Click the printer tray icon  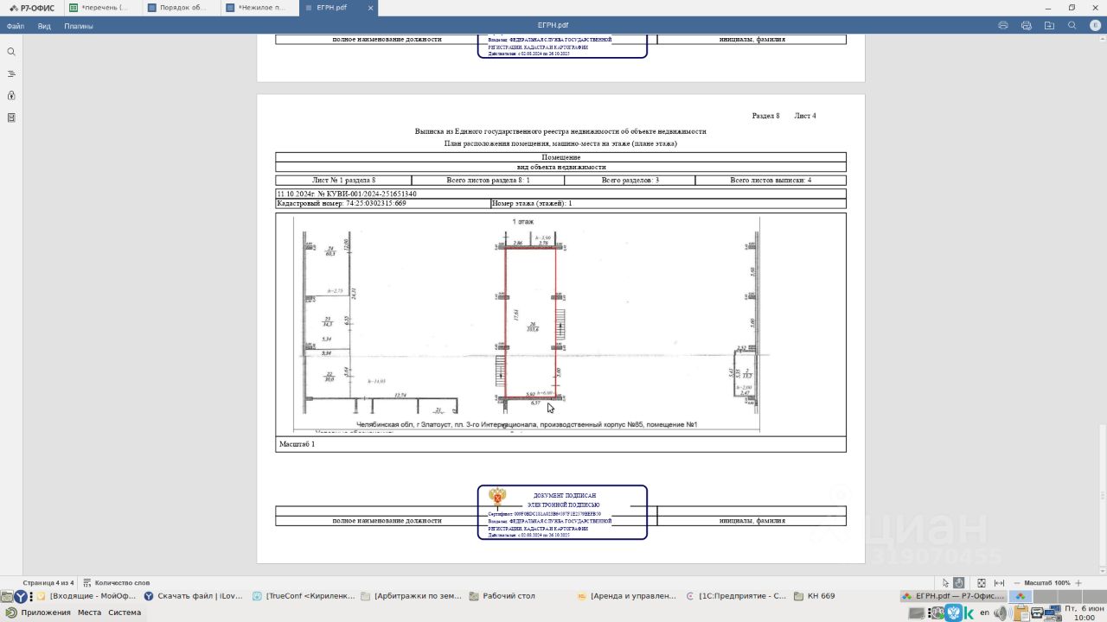click(x=1038, y=613)
